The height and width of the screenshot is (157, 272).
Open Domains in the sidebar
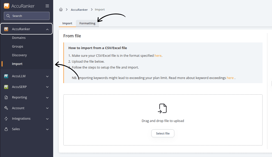19,38
